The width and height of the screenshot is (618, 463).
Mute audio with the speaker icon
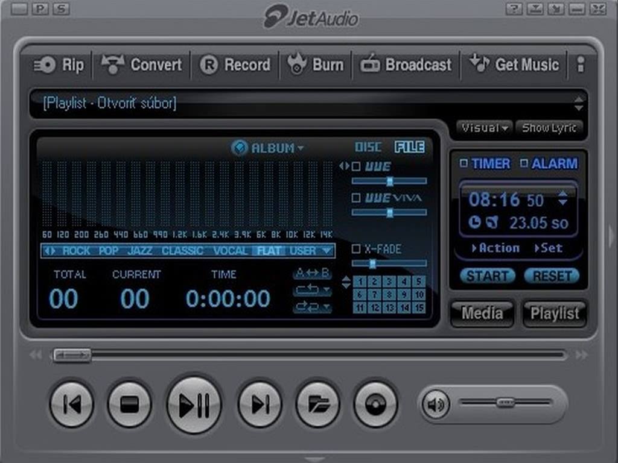[x=436, y=404]
